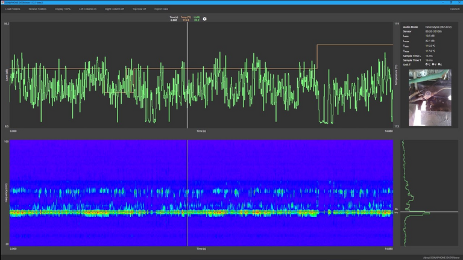Open About SONAPHONE DataViewer link
The image size is (463, 260).
pyautogui.click(x=440, y=257)
